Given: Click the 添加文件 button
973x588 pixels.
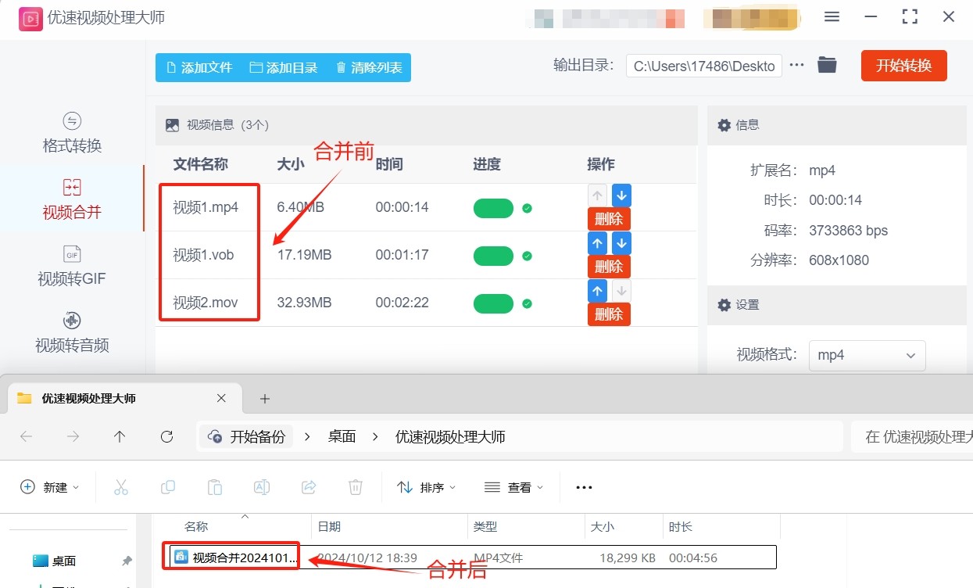Looking at the screenshot, I should [198, 68].
